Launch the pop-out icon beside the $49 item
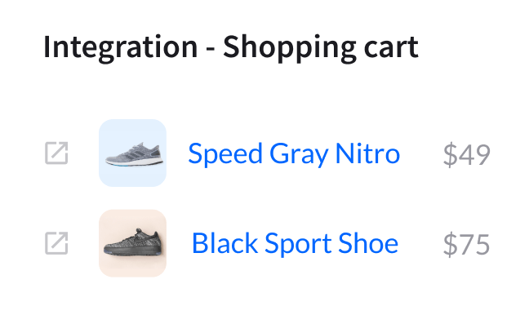 56,153
